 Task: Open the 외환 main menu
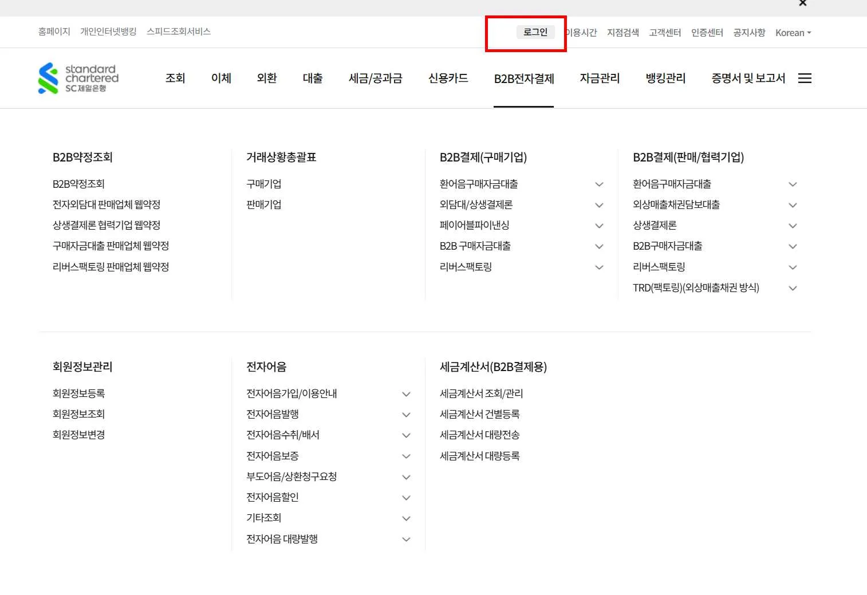(x=267, y=78)
